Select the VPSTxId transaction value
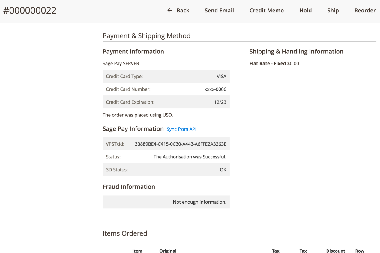The image size is (380, 253). click(180, 144)
